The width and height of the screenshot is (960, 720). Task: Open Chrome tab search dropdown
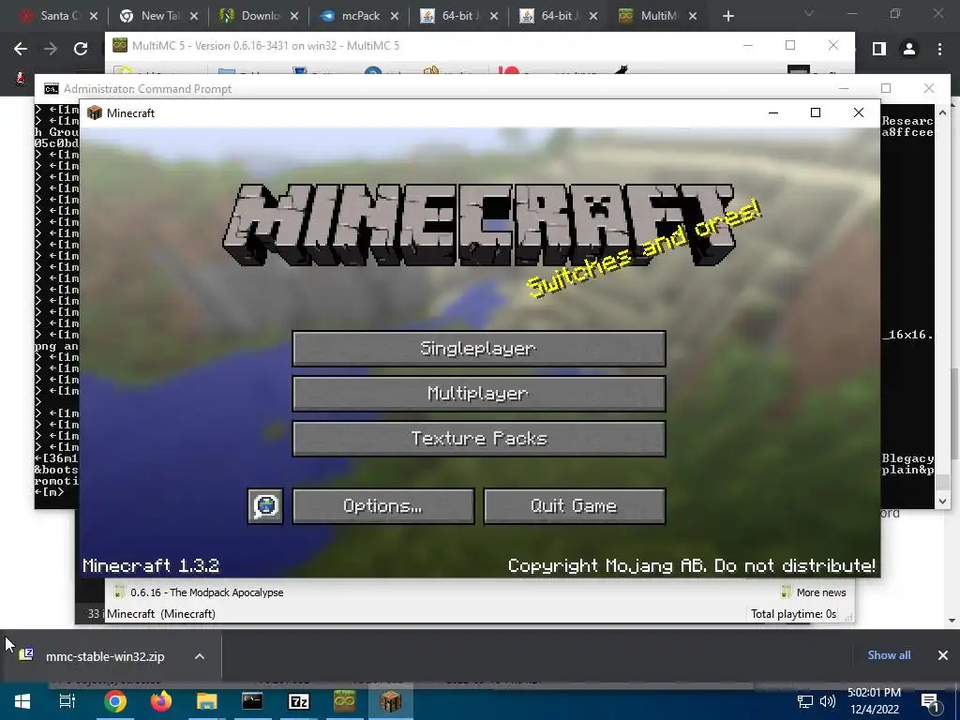[809, 13]
